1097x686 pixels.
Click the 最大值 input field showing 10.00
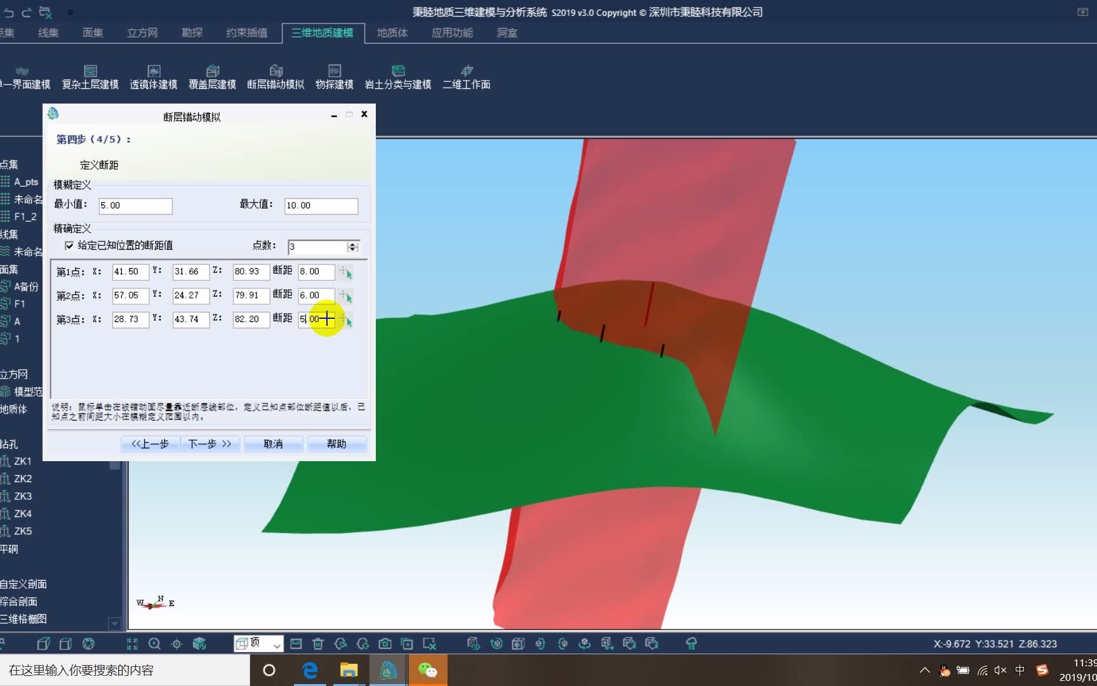pos(321,206)
